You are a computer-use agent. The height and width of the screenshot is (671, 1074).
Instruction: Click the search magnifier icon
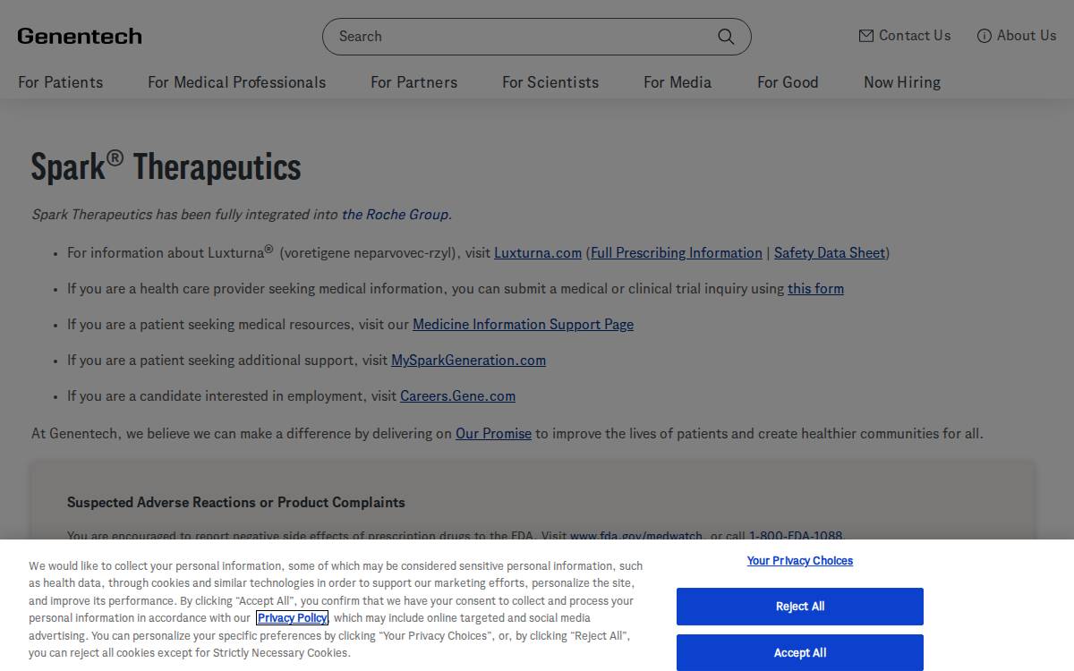pyautogui.click(x=726, y=37)
